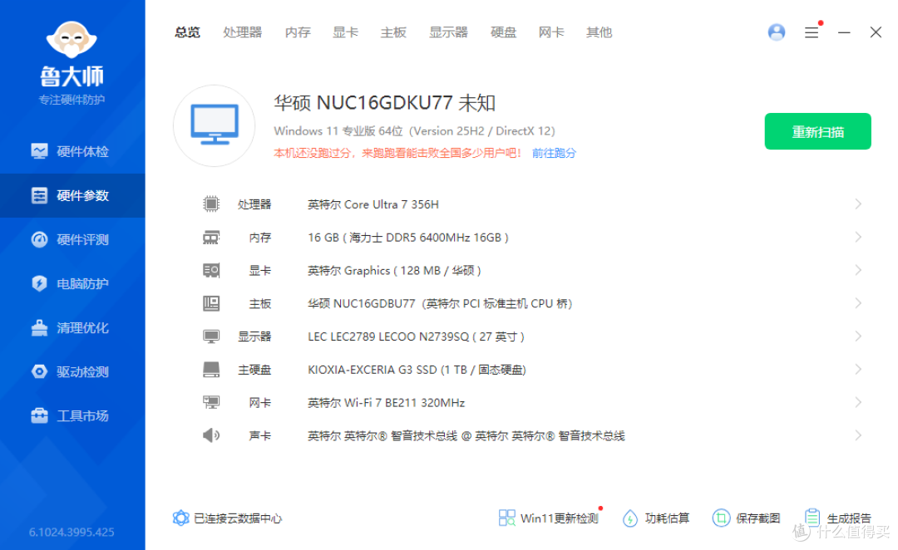Click the 硬件评测 gauge icon

pos(40,240)
